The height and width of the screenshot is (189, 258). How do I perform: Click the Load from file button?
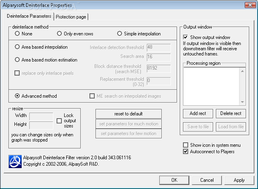click(231, 127)
